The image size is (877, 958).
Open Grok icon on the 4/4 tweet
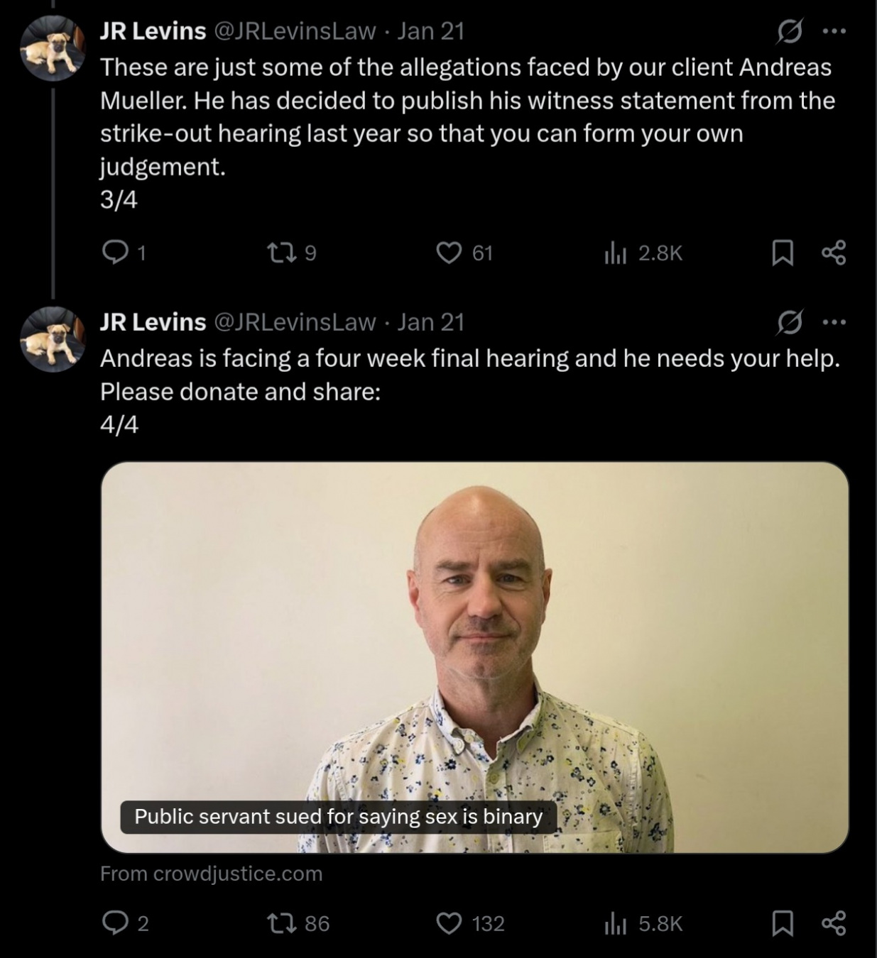point(790,323)
